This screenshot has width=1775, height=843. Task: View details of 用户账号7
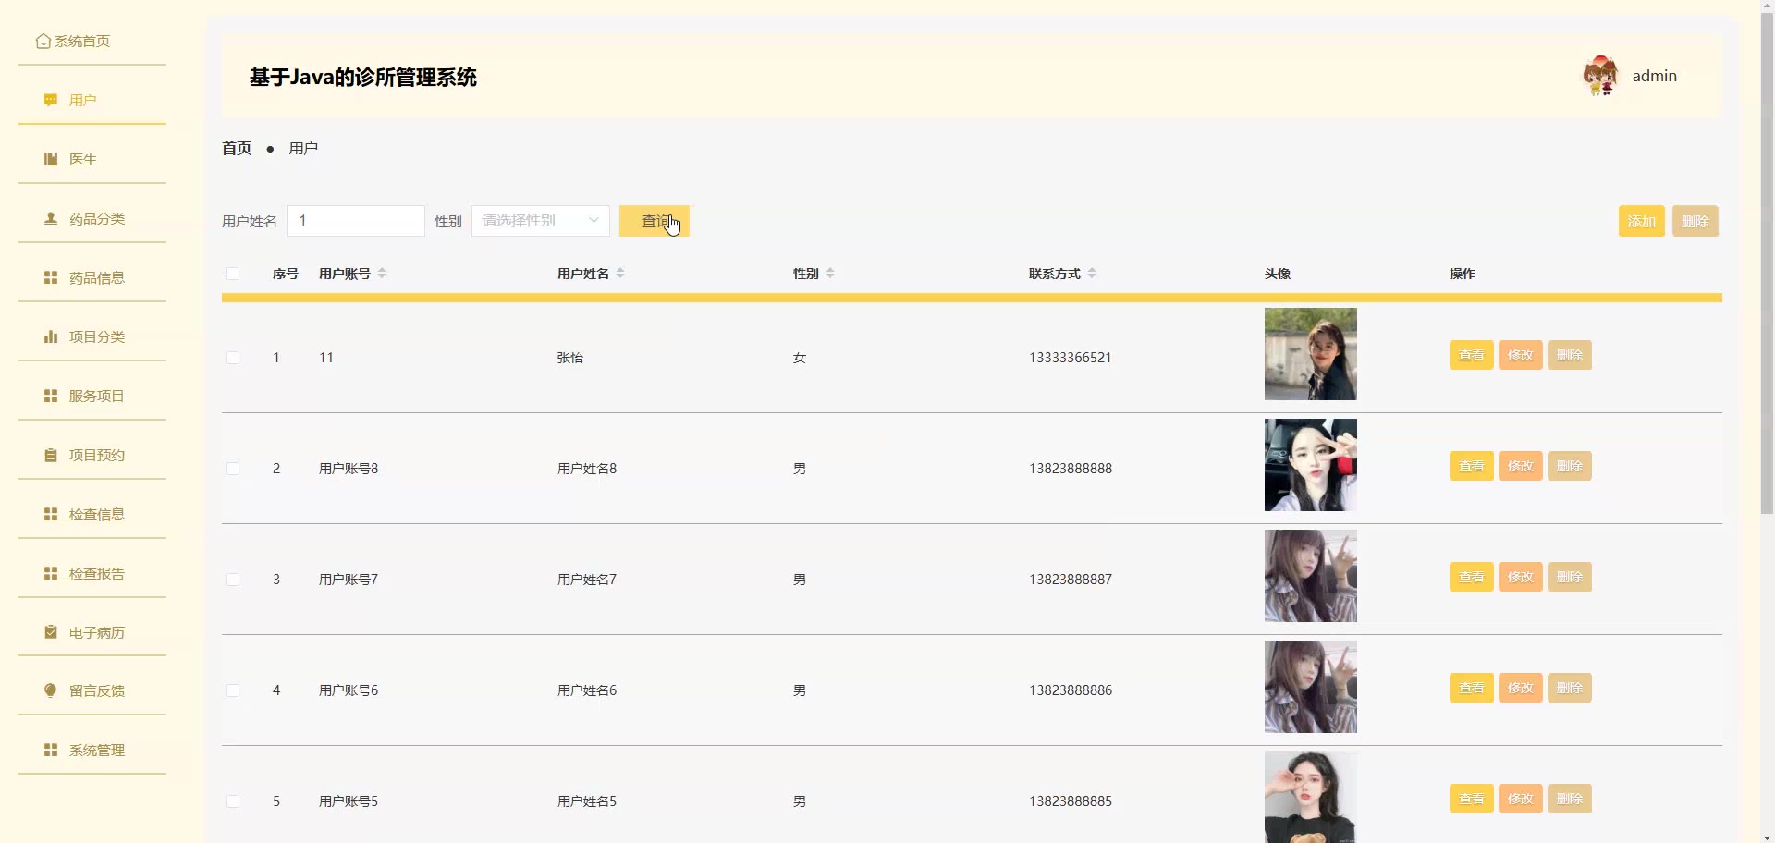pos(1472,577)
